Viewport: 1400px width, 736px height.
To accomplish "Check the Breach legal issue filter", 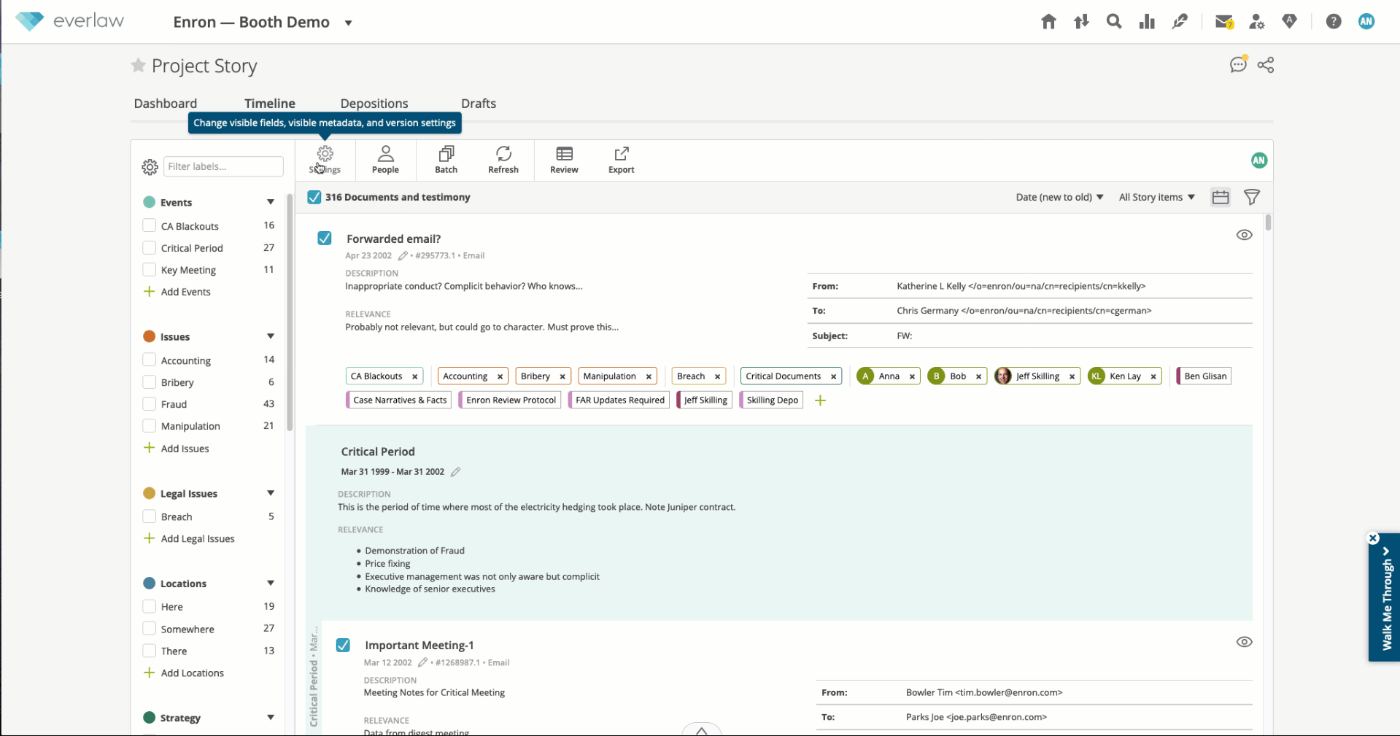I will click(150, 516).
